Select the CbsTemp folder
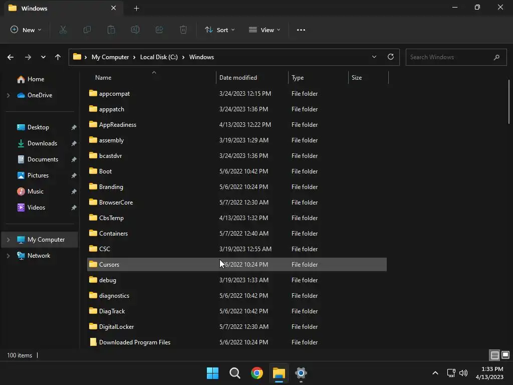This screenshot has width=513, height=385. (237, 218)
